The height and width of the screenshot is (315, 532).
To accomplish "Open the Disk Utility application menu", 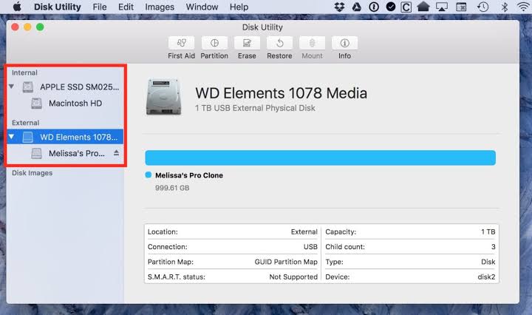I will [x=58, y=7].
